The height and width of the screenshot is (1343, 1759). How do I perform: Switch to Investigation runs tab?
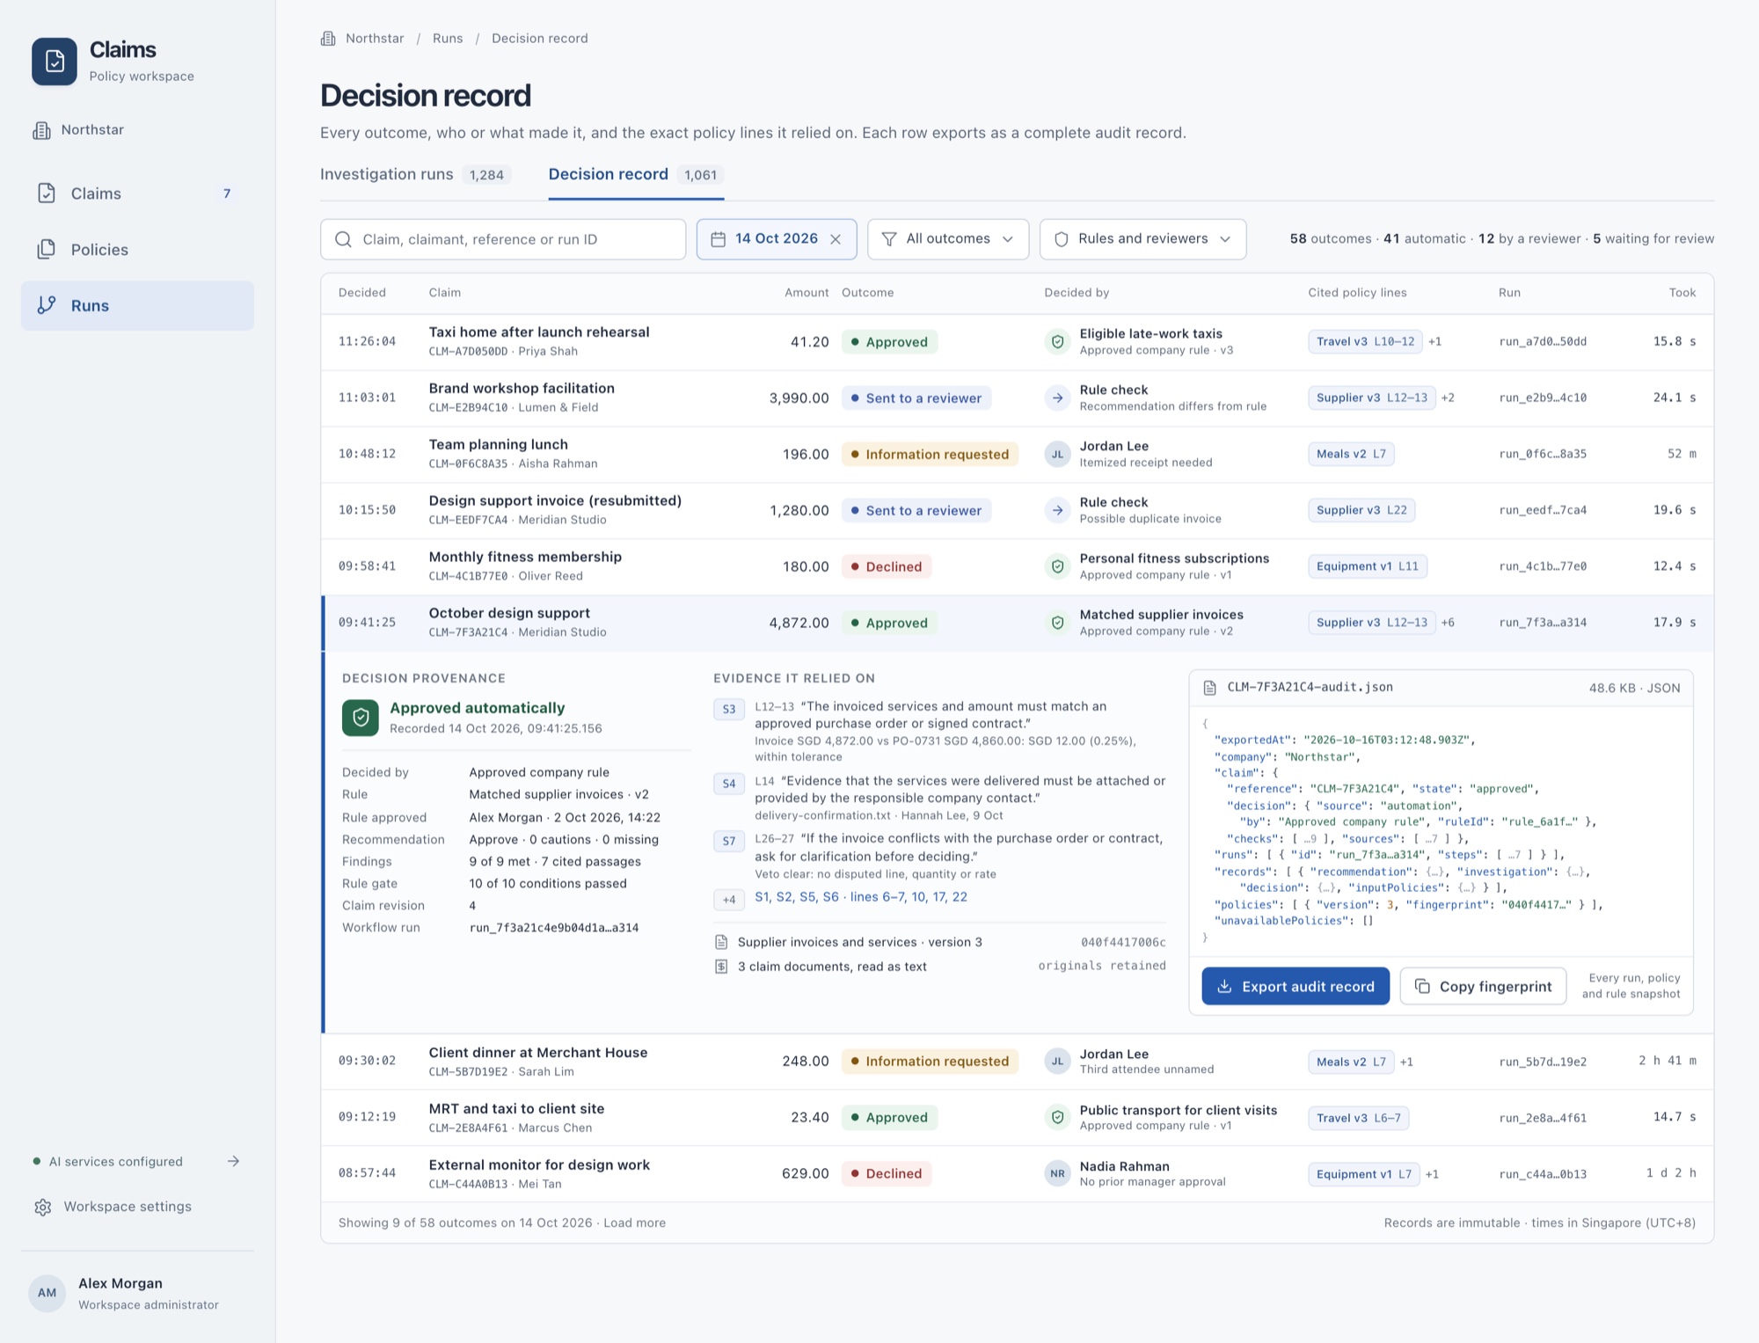click(415, 175)
